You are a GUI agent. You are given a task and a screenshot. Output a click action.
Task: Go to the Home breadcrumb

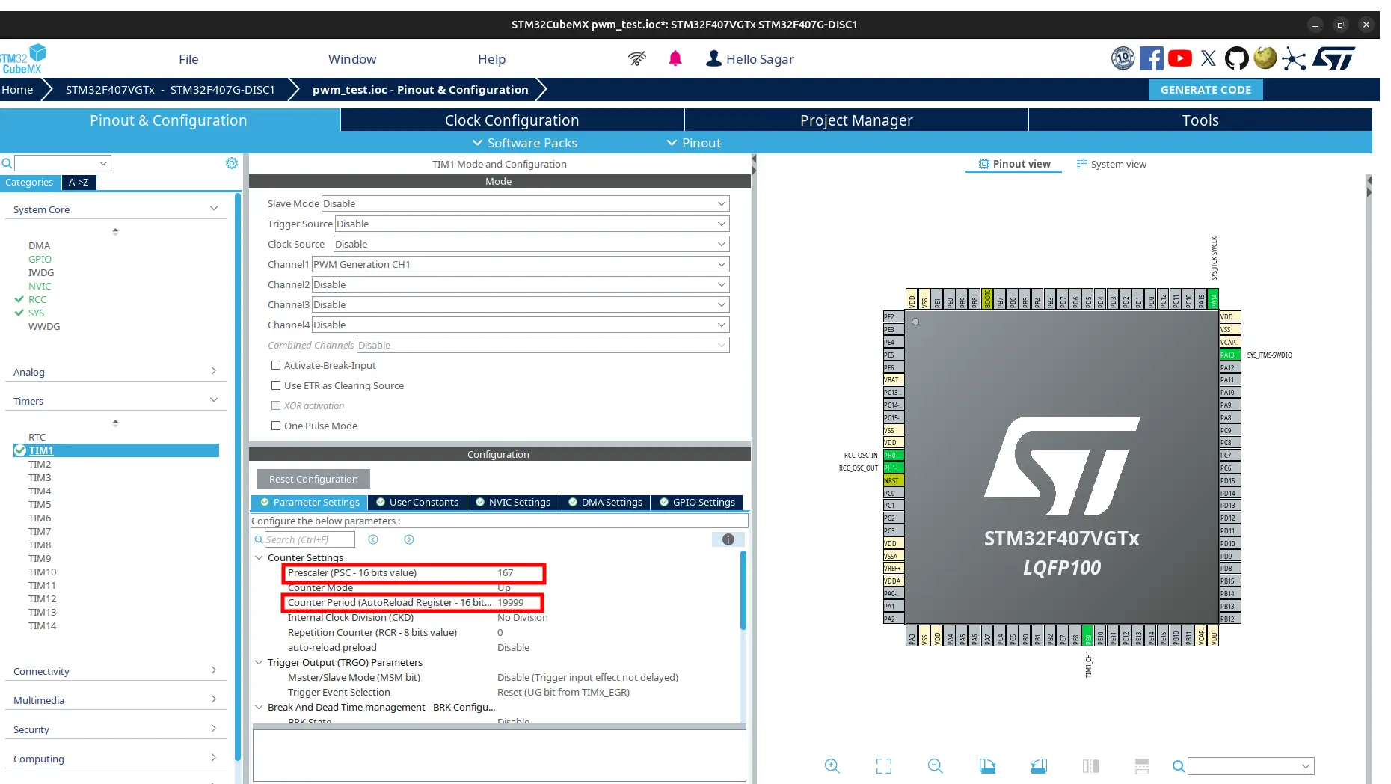click(17, 89)
